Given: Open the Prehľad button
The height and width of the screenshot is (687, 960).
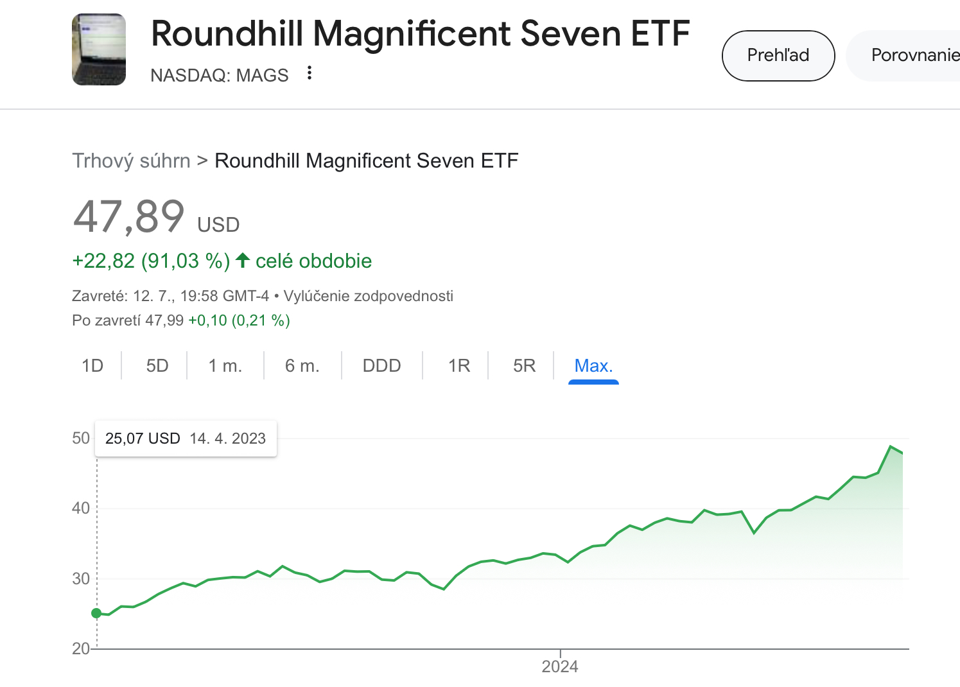Looking at the screenshot, I should tap(778, 55).
